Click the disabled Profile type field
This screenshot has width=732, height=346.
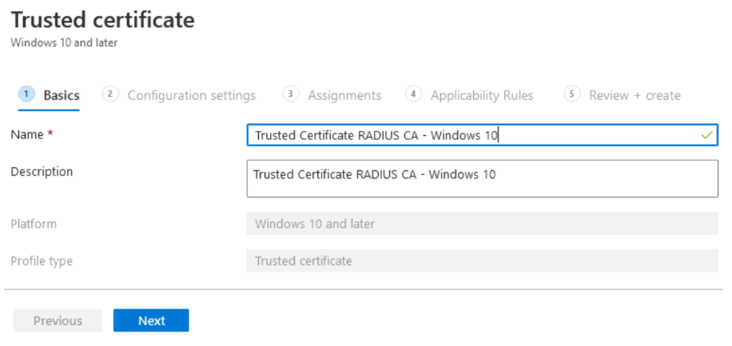tap(482, 260)
